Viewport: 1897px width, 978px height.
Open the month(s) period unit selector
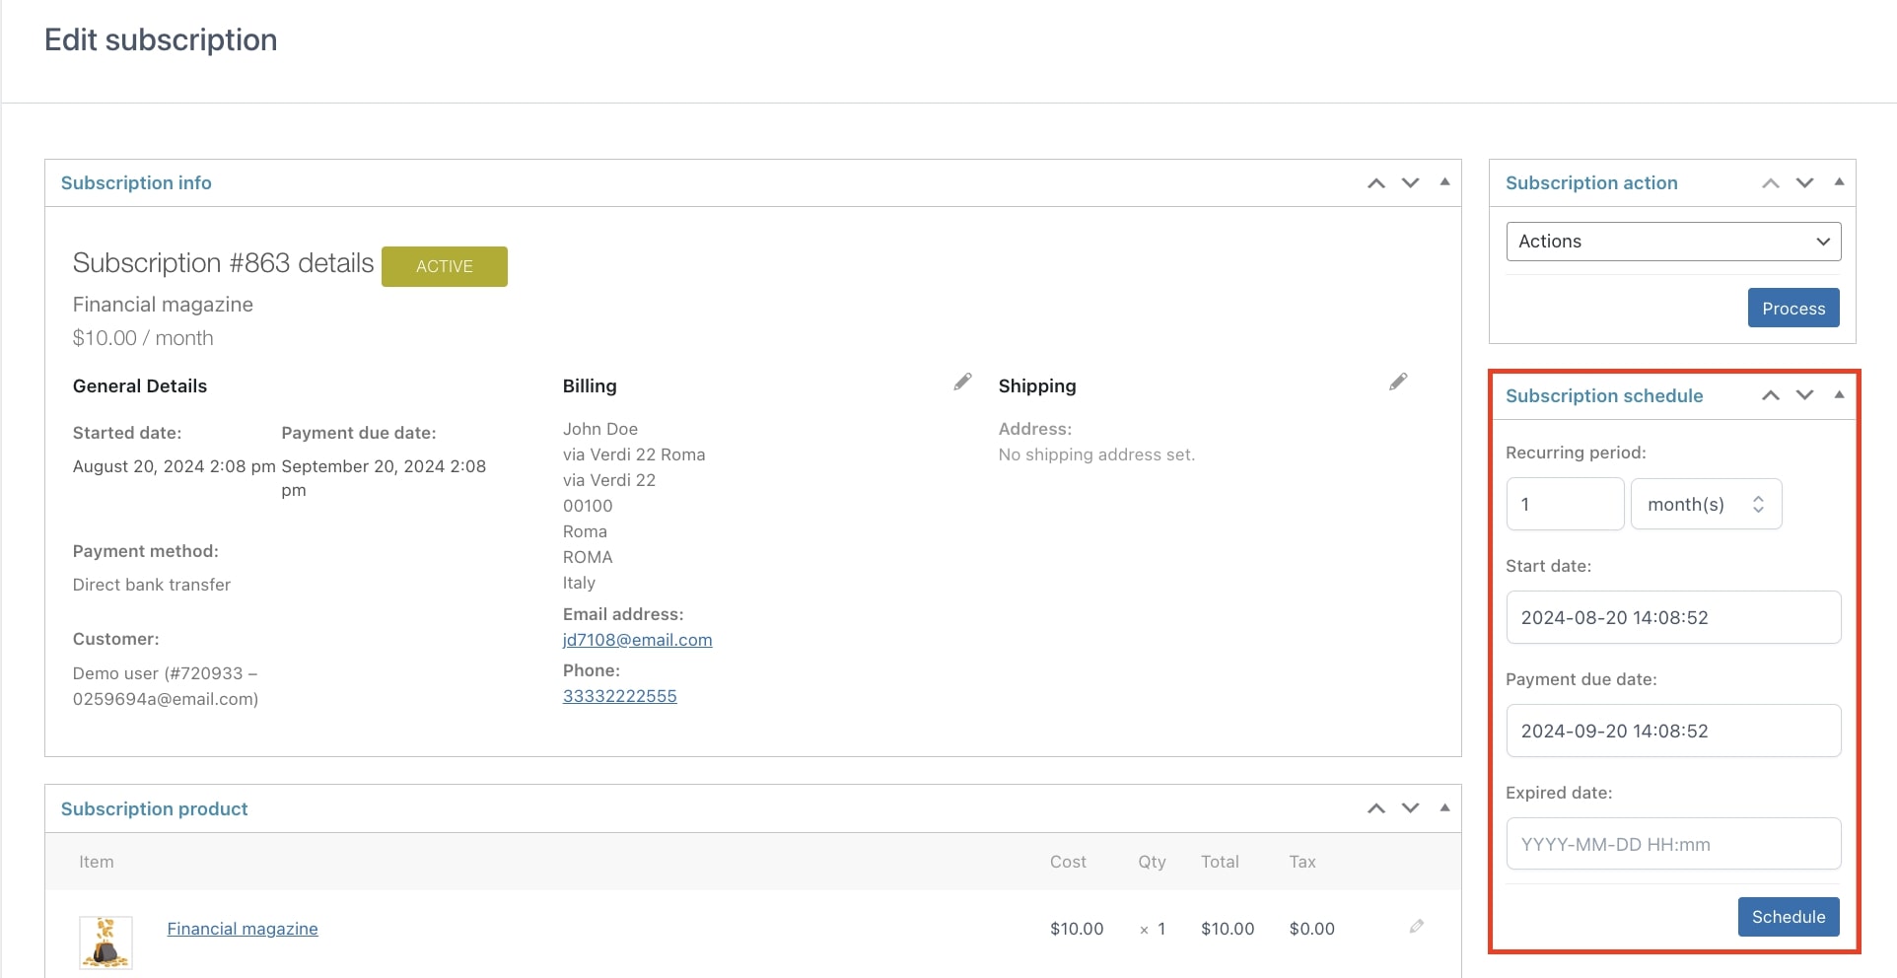1706,505
